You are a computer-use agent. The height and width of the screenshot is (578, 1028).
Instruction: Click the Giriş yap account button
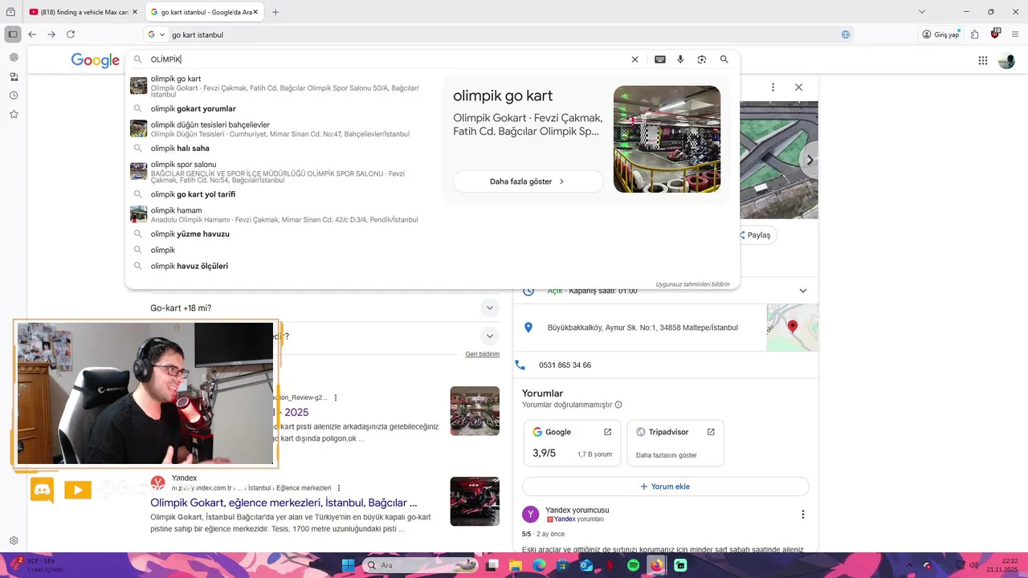[x=940, y=35]
